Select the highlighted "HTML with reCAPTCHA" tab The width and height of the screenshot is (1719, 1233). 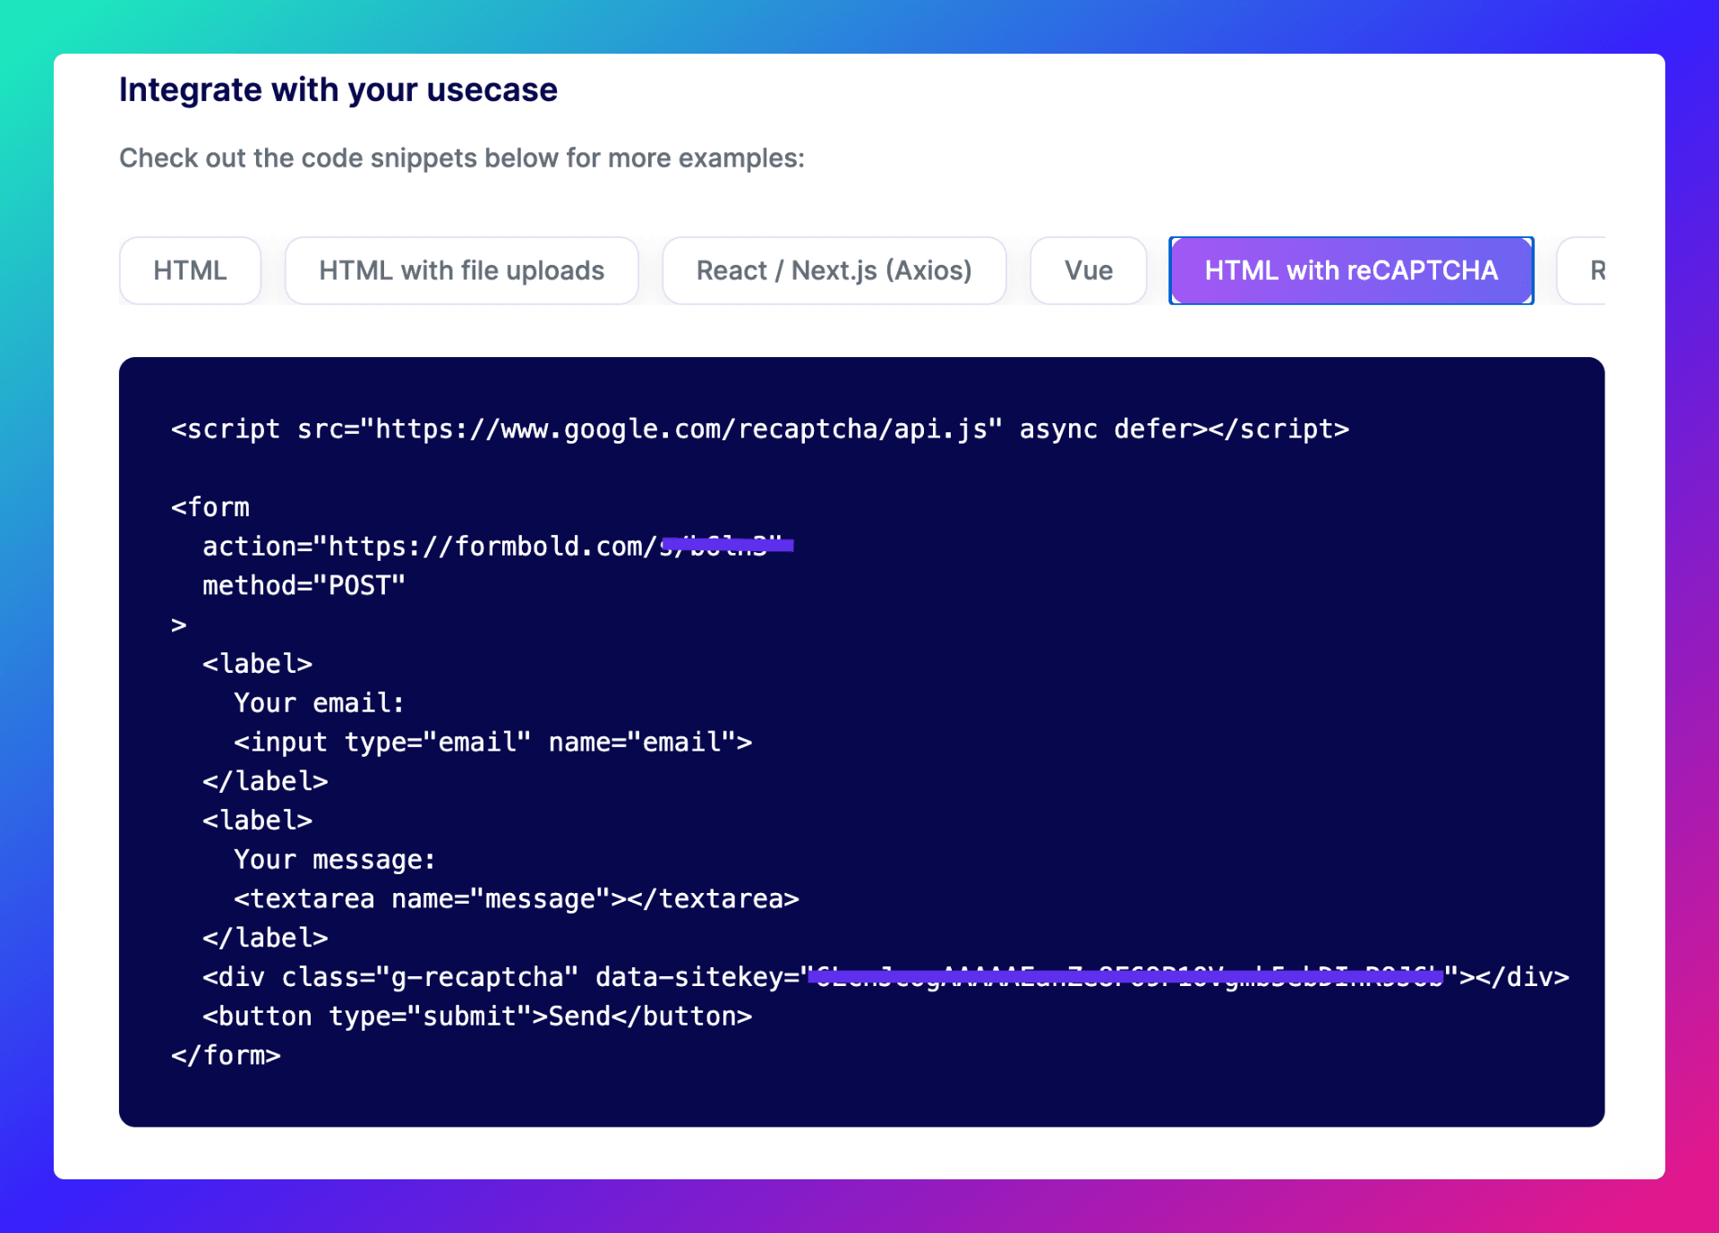click(x=1350, y=270)
